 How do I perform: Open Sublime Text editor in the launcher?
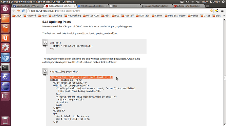click(x=5, y=77)
